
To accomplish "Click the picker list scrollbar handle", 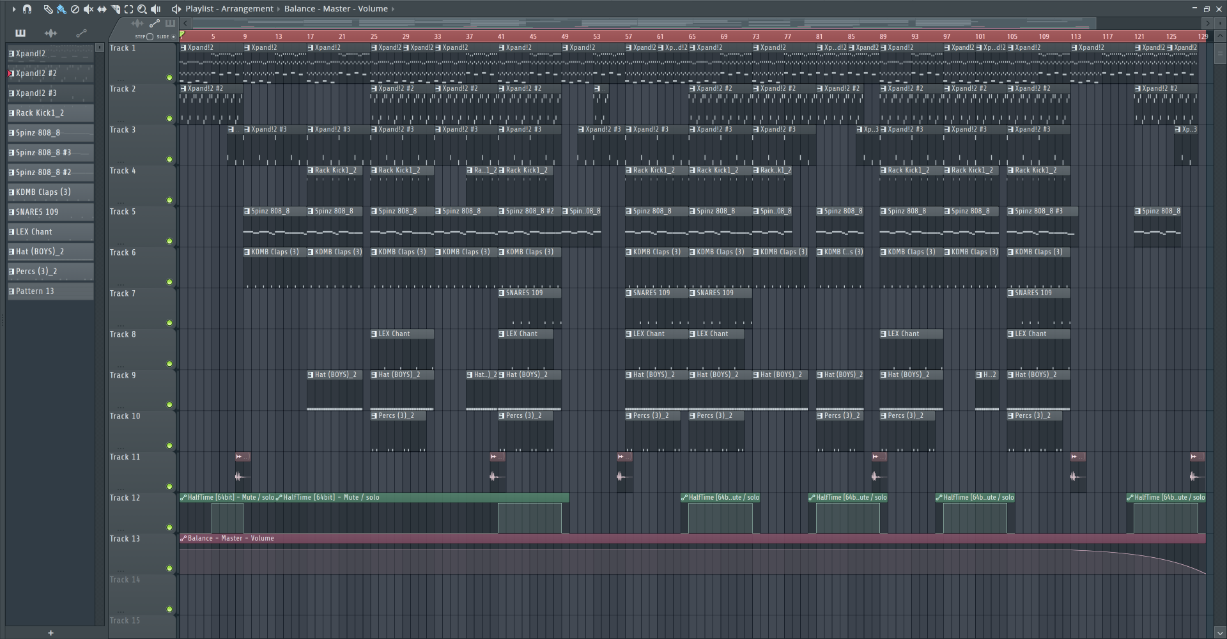I will (x=100, y=47).
